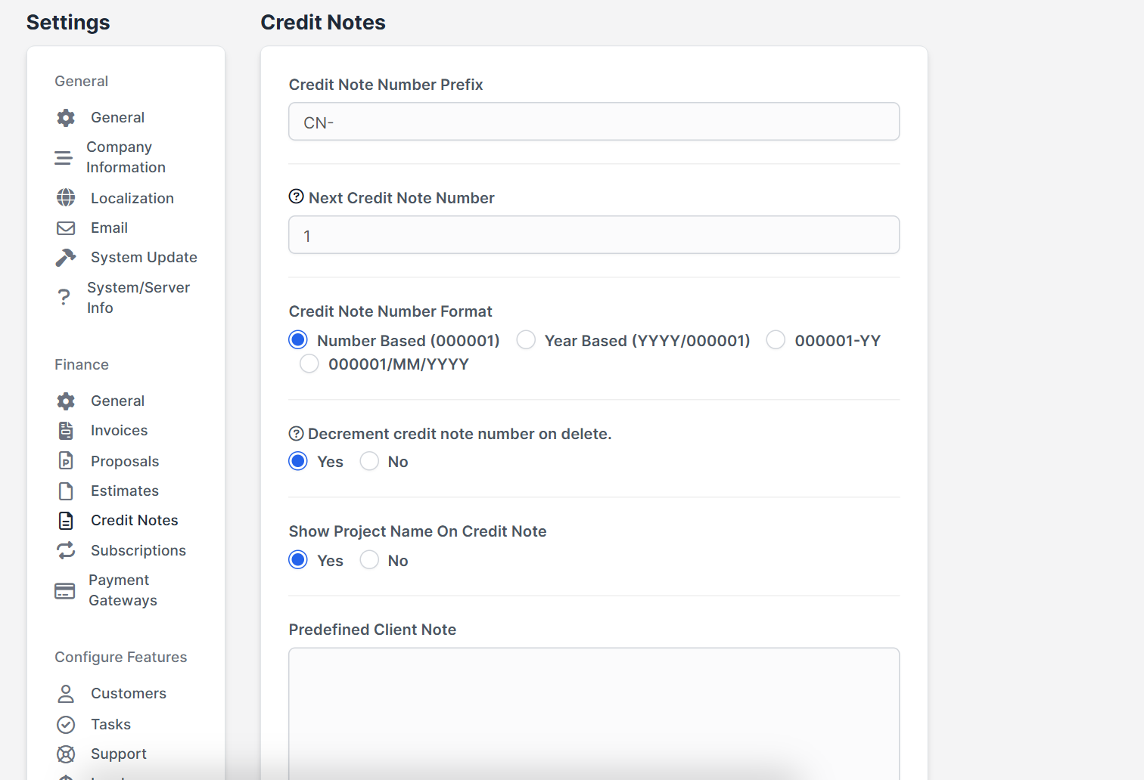The image size is (1144, 780).
Task: Click the "Credit Notes" page heading
Action: point(323,23)
